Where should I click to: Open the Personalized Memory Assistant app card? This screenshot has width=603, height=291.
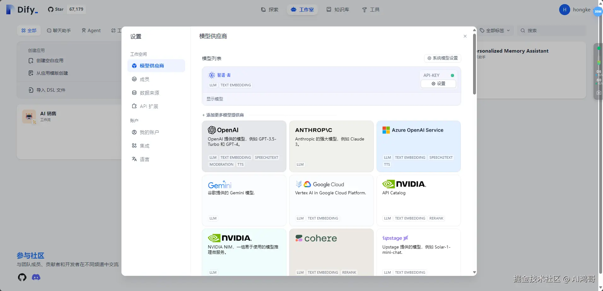[x=531, y=70]
